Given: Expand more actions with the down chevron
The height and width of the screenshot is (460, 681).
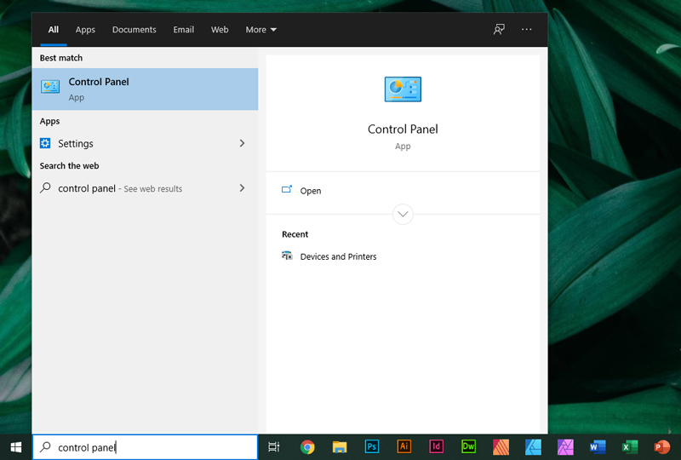Looking at the screenshot, I should (x=403, y=214).
